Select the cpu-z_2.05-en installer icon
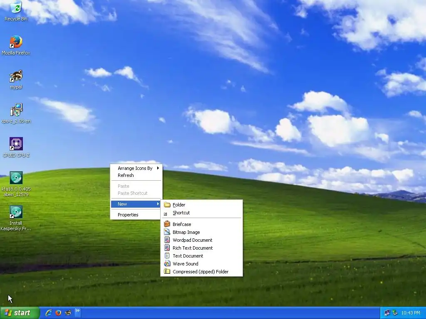 pyautogui.click(x=16, y=114)
